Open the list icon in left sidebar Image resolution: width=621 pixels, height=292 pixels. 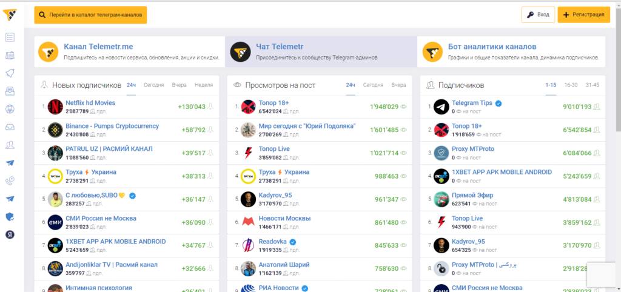pyautogui.click(x=10, y=38)
